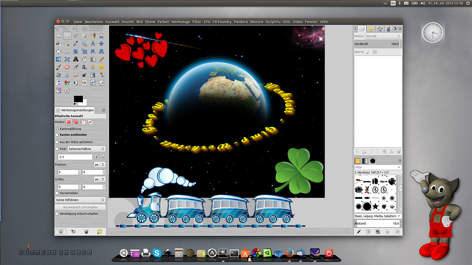Expand the Keine Hilfslinien dropdown
The width and height of the screenshot is (472, 265).
coord(80,200)
